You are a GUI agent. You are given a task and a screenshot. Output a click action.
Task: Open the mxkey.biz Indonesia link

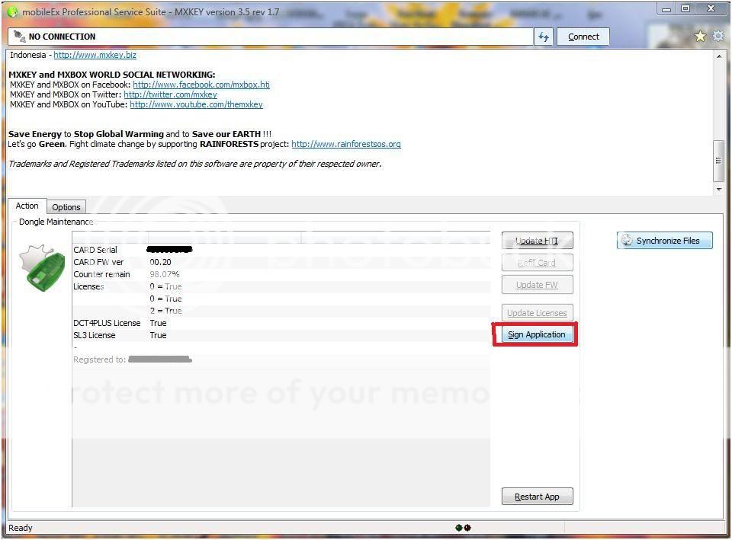95,55
